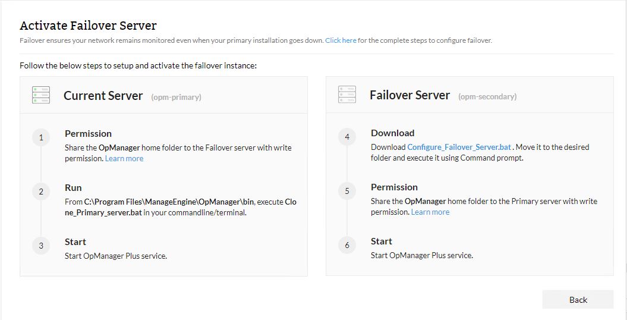
Task: Click the step 6 number circle
Action: coord(347,245)
